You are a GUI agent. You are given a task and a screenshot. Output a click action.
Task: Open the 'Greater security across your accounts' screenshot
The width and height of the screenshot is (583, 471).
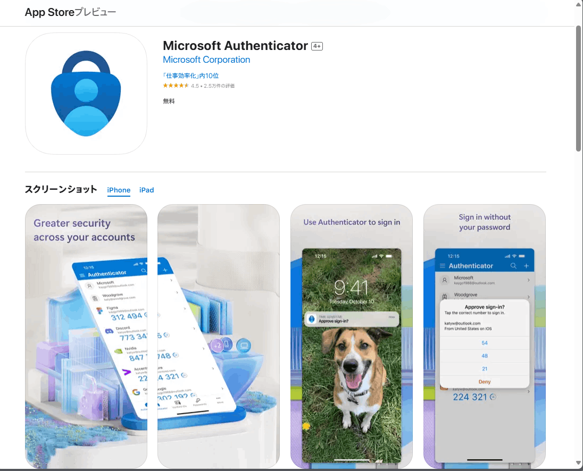[86, 336]
